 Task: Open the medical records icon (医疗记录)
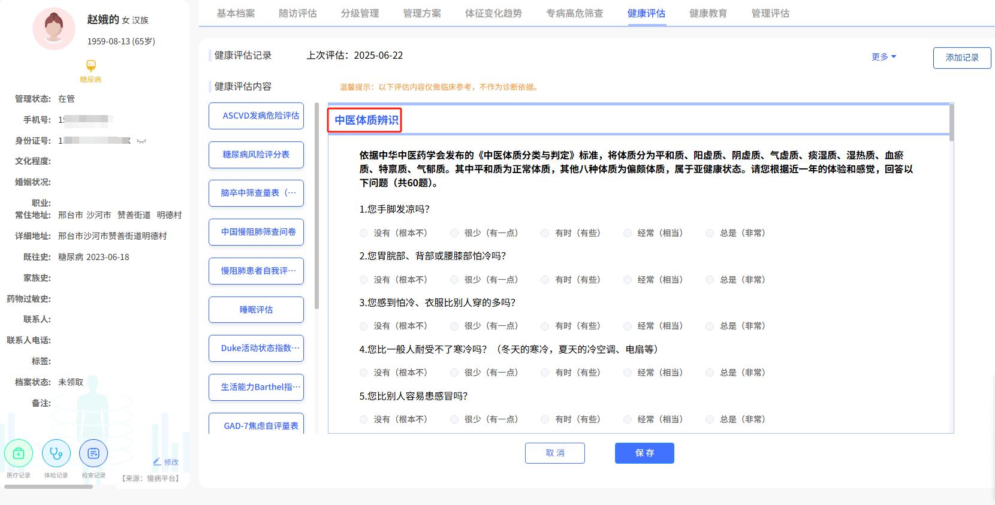click(19, 453)
